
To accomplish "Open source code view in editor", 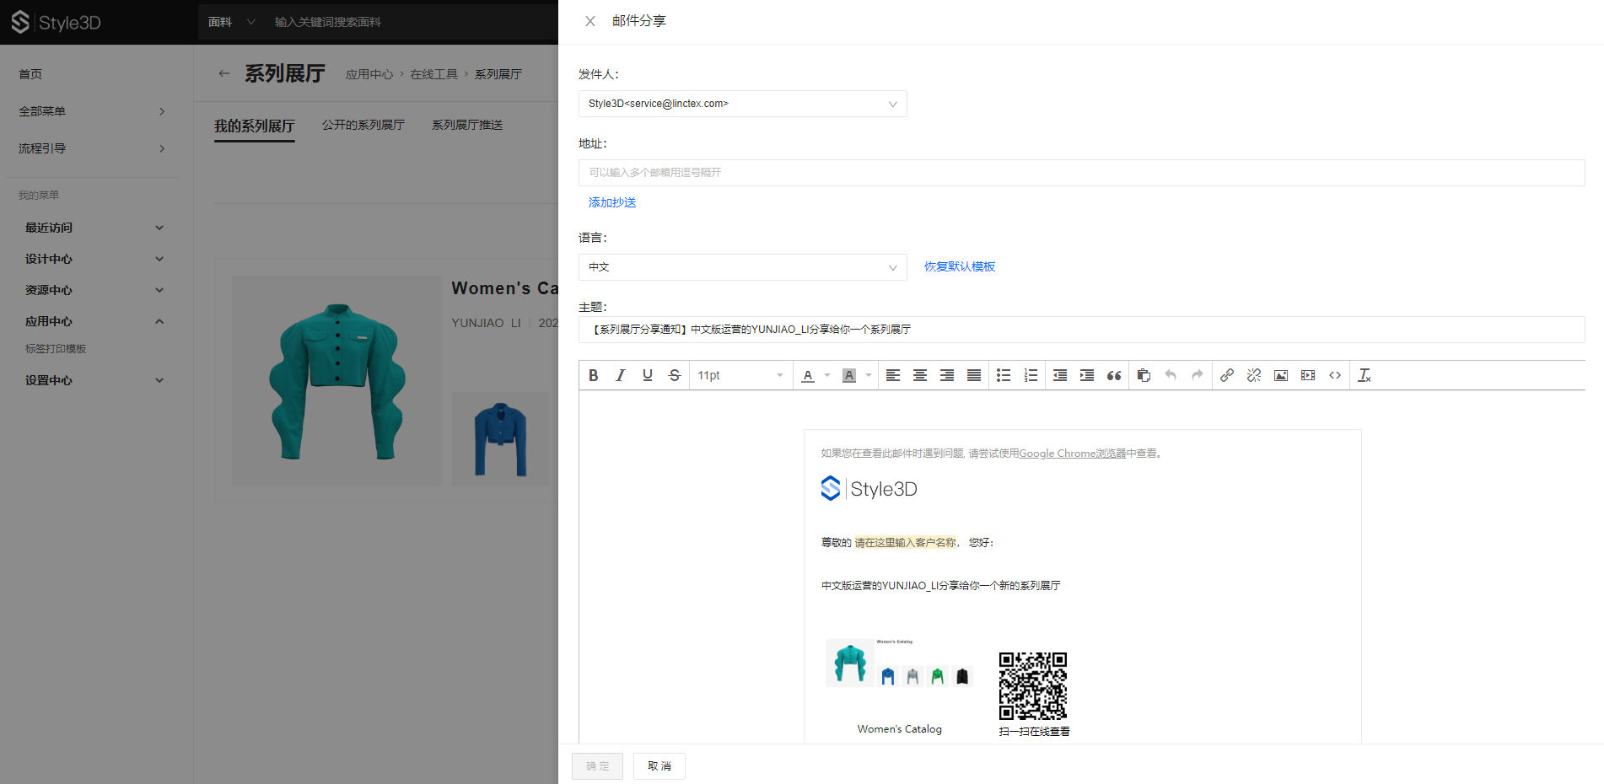I will click(x=1335, y=375).
